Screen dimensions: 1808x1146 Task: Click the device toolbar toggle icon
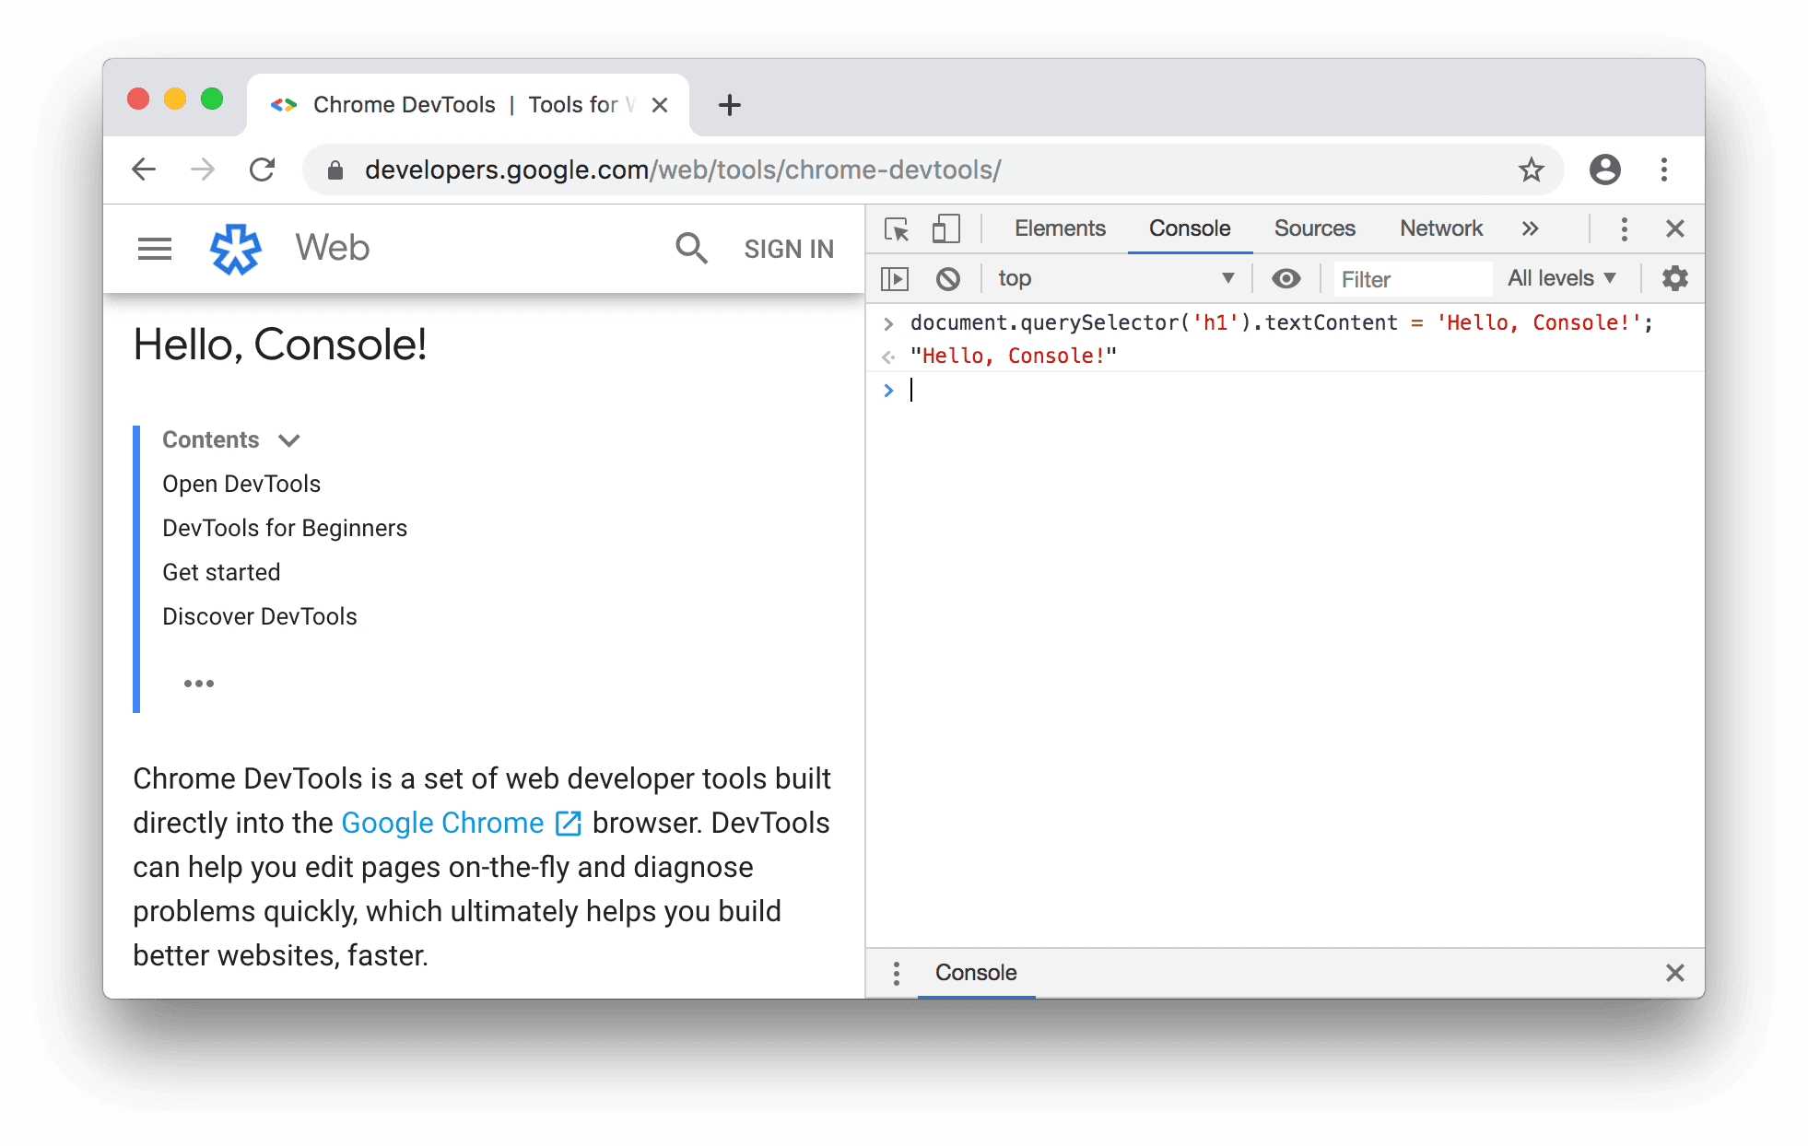tap(945, 227)
